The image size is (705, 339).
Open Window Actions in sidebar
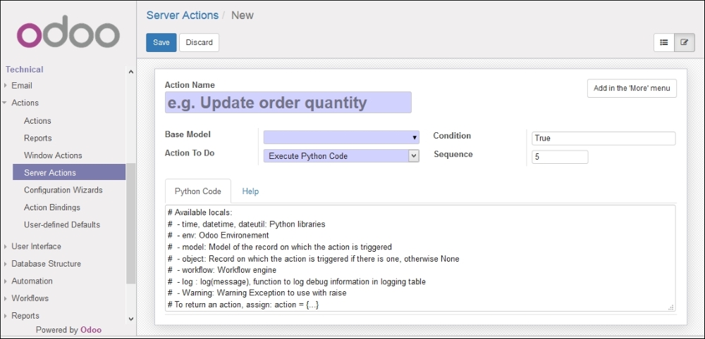[x=53, y=155]
